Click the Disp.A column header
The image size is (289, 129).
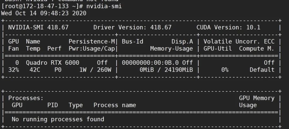point(182,42)
